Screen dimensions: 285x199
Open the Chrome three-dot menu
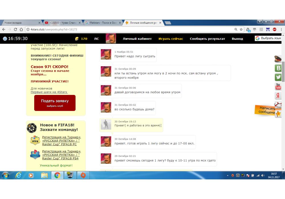click(281, 29)
